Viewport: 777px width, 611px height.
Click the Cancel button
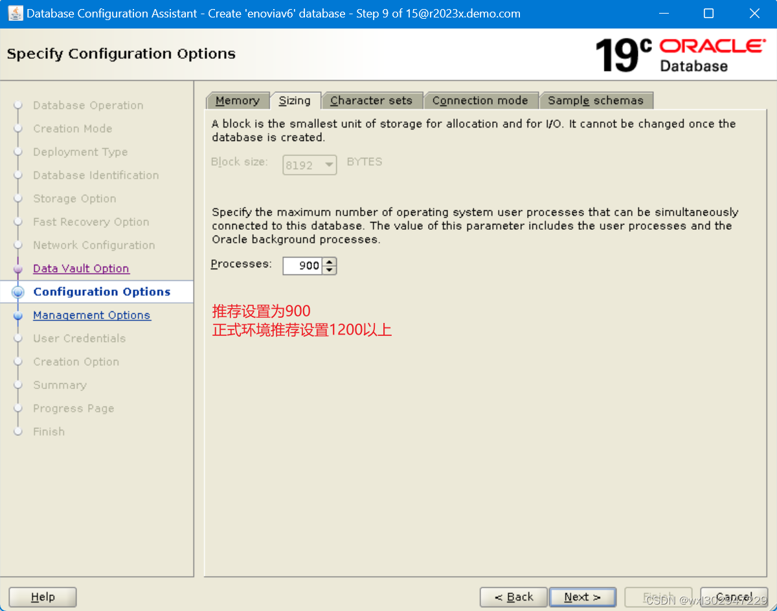click(734, 597)
